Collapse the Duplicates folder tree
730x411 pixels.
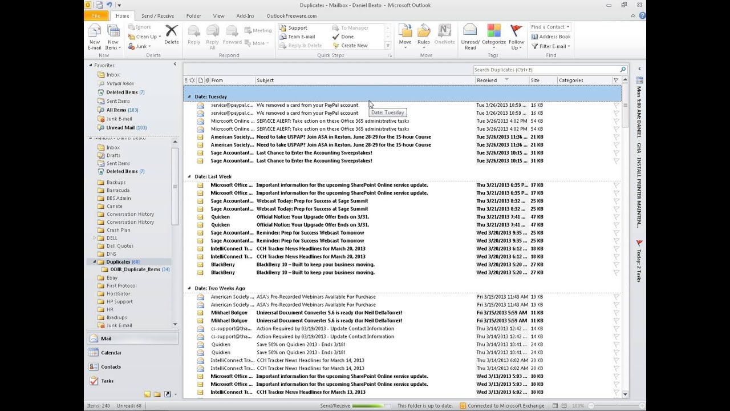[95, 262]
